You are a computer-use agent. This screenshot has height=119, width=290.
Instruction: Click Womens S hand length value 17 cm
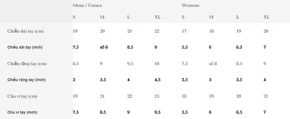click(184, 31)
